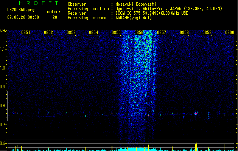Screen dimensions: 238x151
Task: Click the date stamp 02.08.26 08:50
Action: [x=23, y=17]
